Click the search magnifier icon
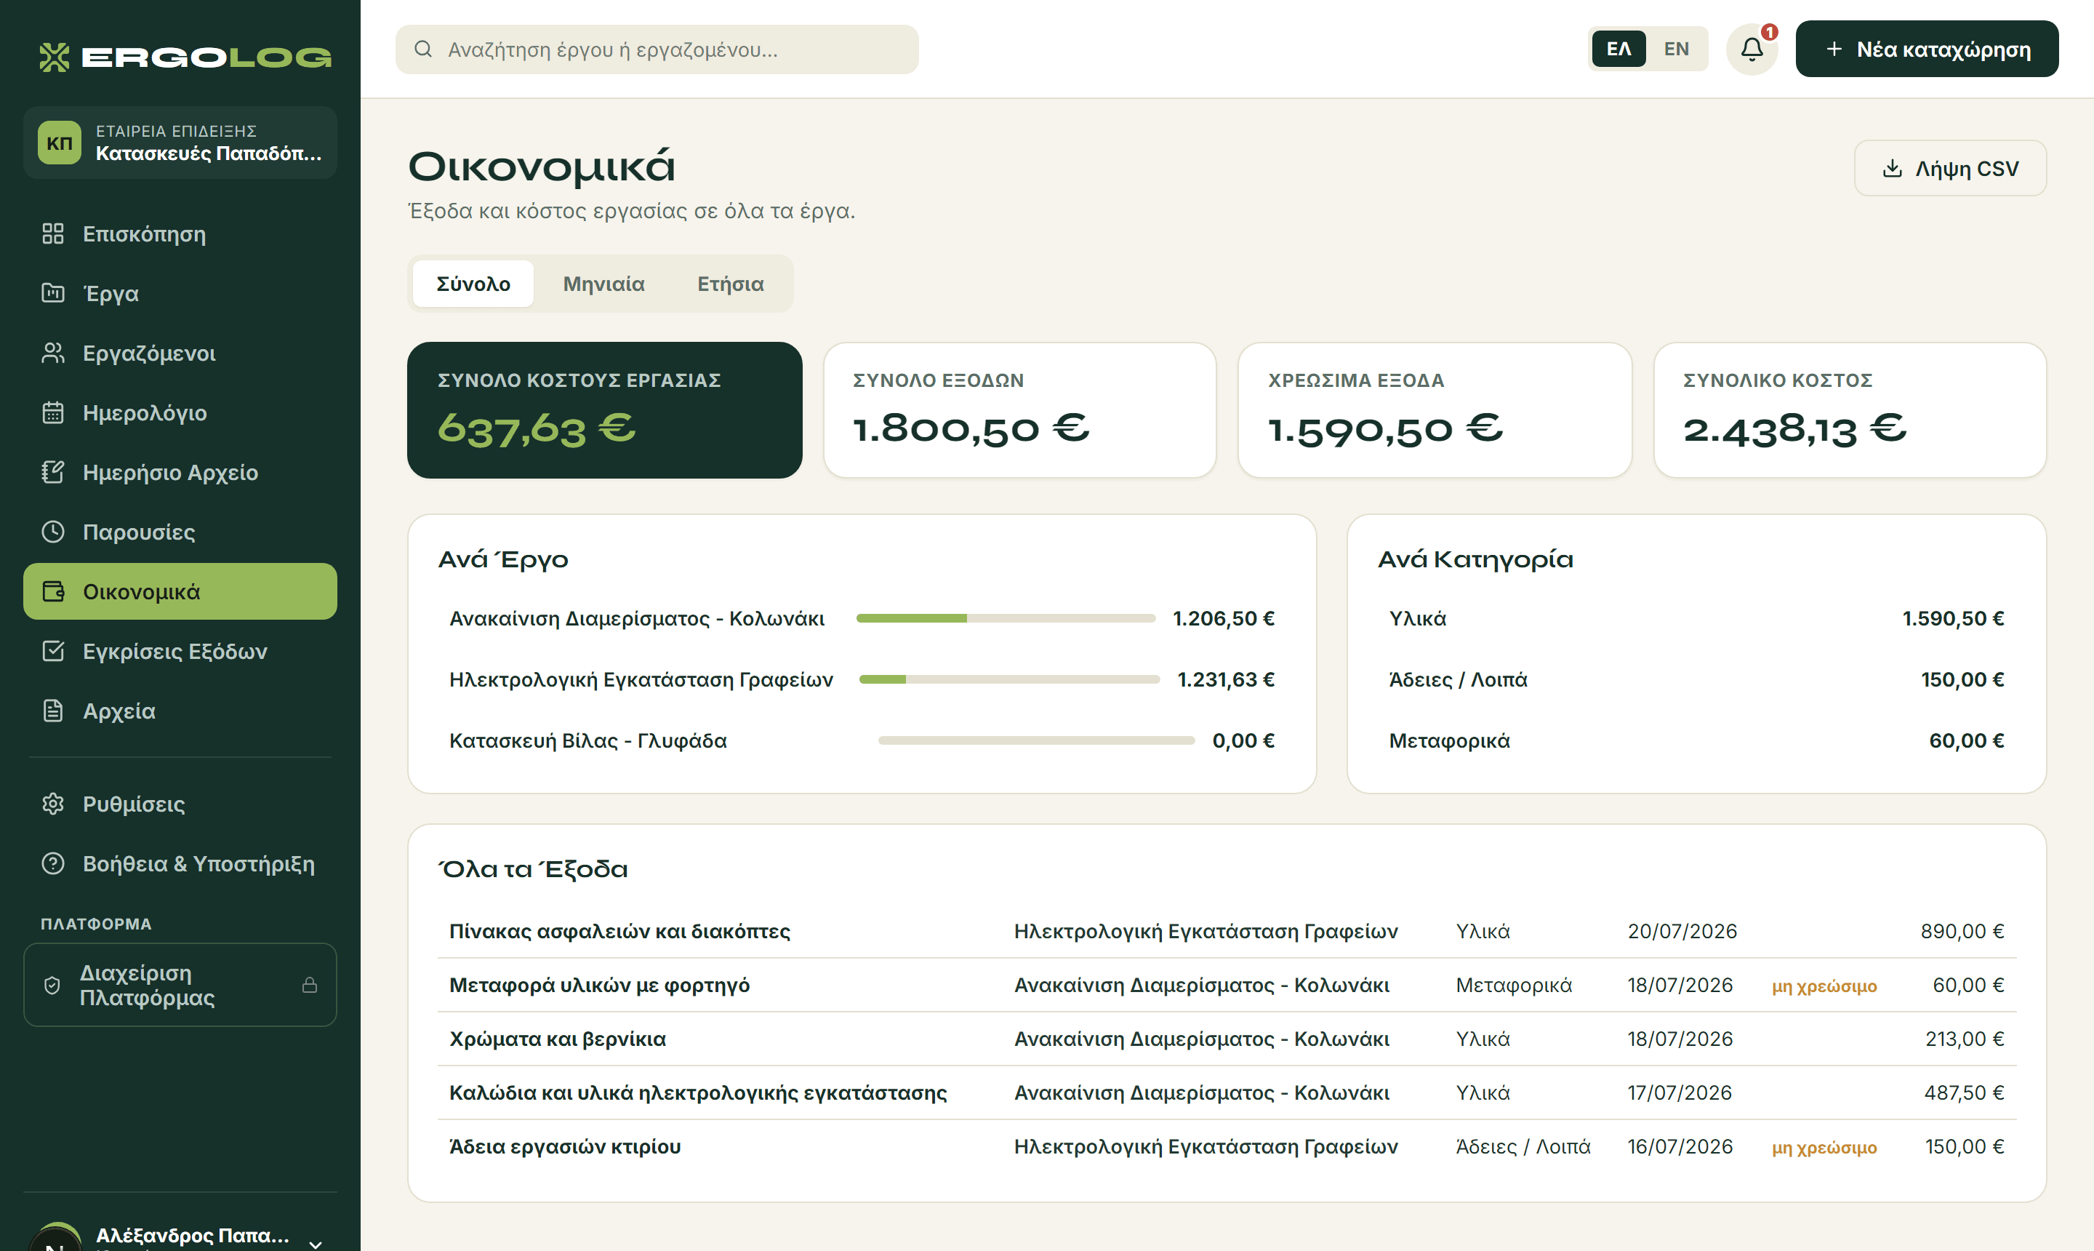This screenshot has width=2094, height=1251. click(x=423, y=49)
